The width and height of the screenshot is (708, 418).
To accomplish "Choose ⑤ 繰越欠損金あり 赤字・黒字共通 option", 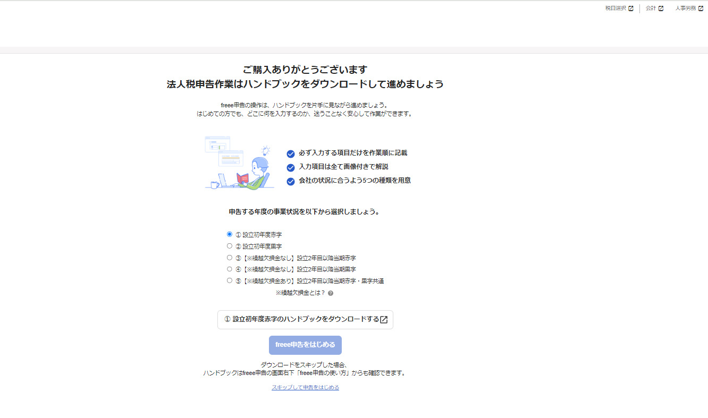I will 230,280.
